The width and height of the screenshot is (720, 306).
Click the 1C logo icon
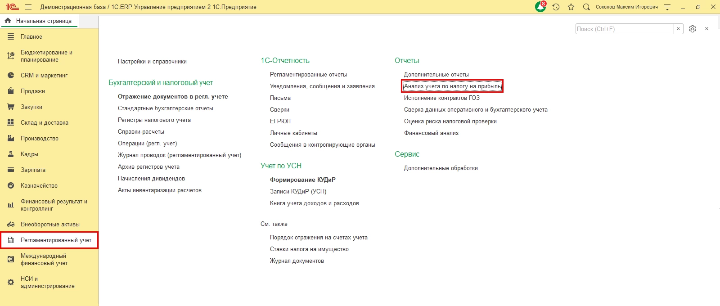click(12, 7)
